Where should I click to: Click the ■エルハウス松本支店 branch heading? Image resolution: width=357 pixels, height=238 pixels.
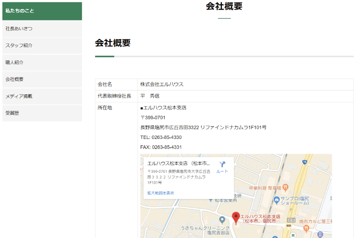point(163,108)
